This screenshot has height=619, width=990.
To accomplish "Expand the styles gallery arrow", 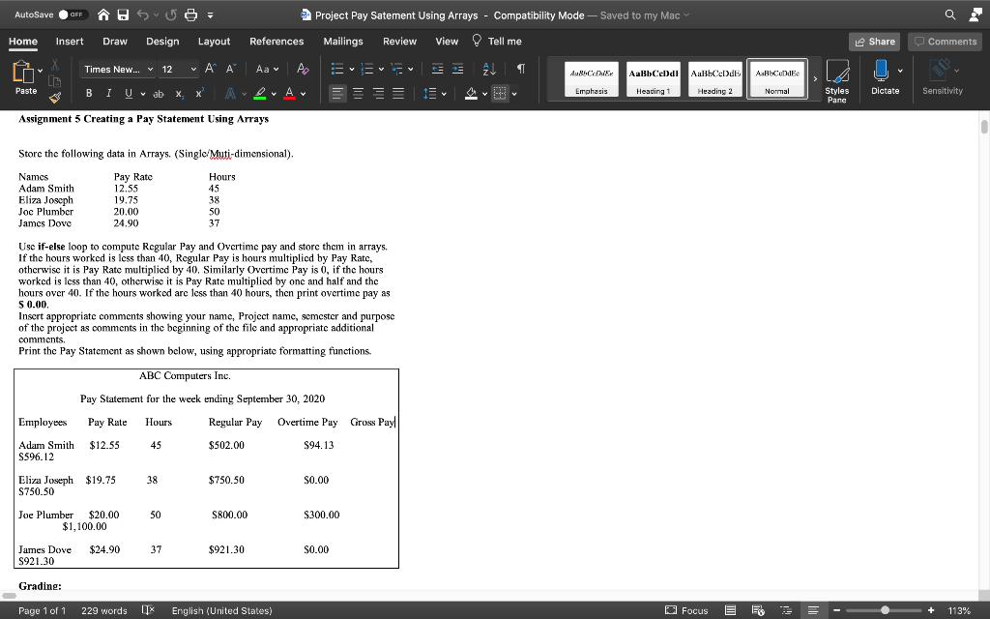I will pyautogui.click(x=815, y=79).
